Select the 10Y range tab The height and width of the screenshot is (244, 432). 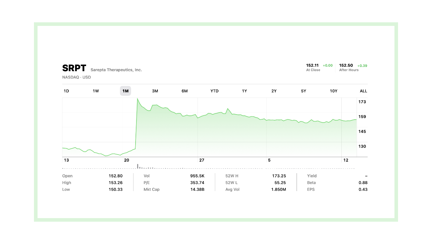point(333,91)
